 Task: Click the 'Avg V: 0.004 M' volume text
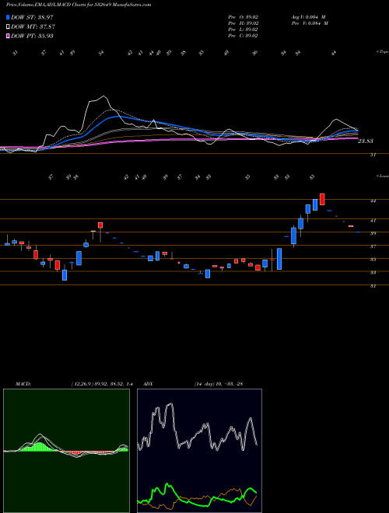pyautogui.click(x=308, y=16)
